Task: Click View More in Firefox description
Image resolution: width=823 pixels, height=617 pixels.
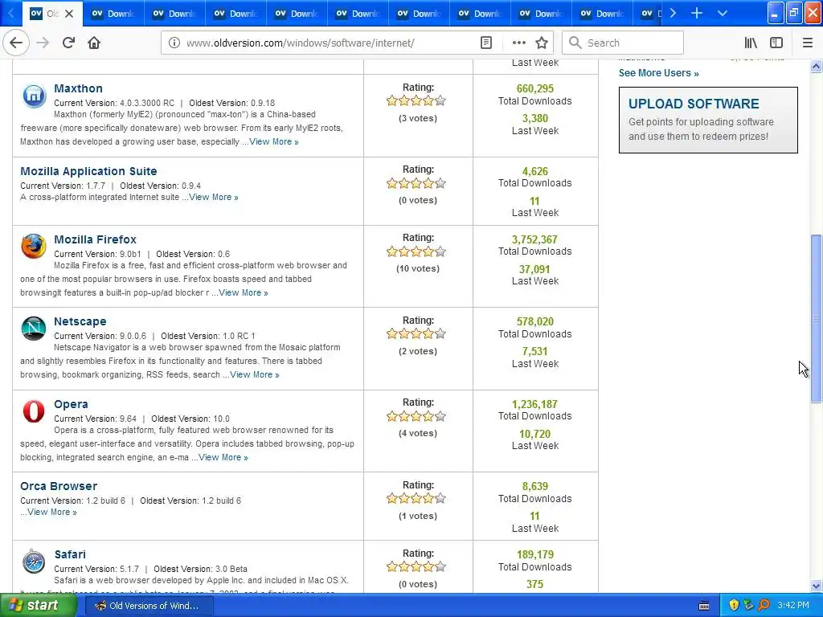Action: click(244, 292)
